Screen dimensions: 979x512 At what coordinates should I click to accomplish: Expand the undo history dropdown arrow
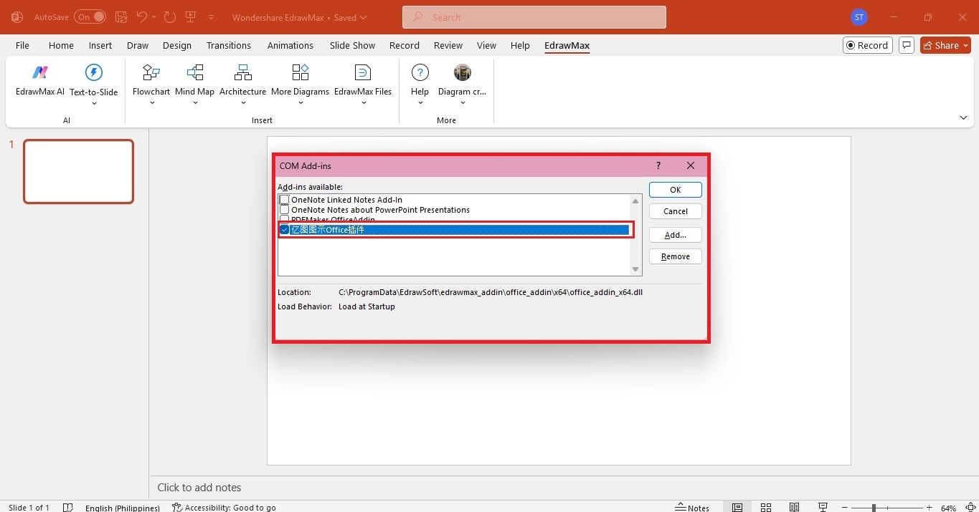point(154,17)
